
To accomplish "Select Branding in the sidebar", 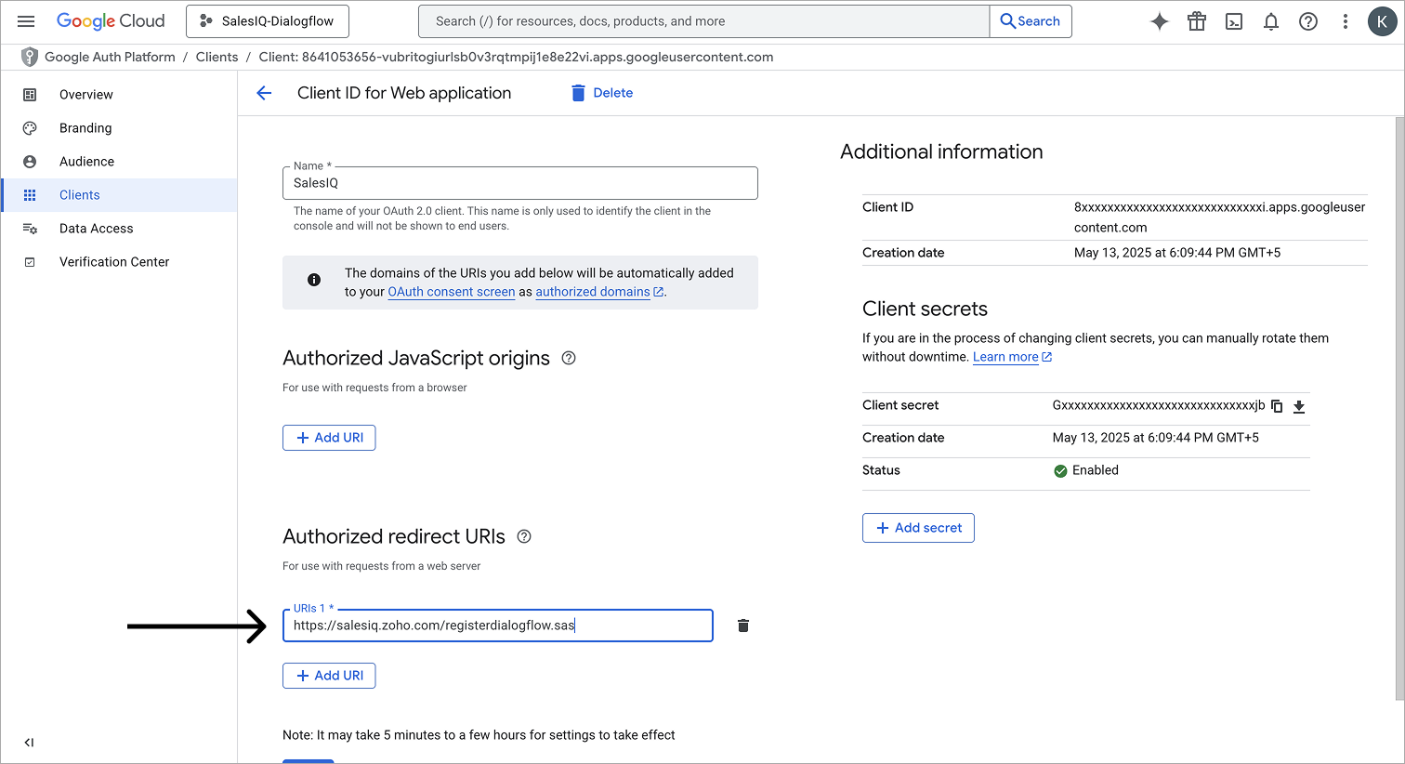I will [85, 128].
